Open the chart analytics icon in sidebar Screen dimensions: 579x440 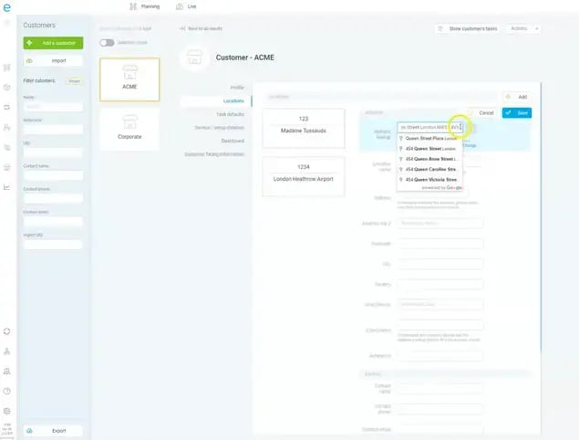pos(7,187)
